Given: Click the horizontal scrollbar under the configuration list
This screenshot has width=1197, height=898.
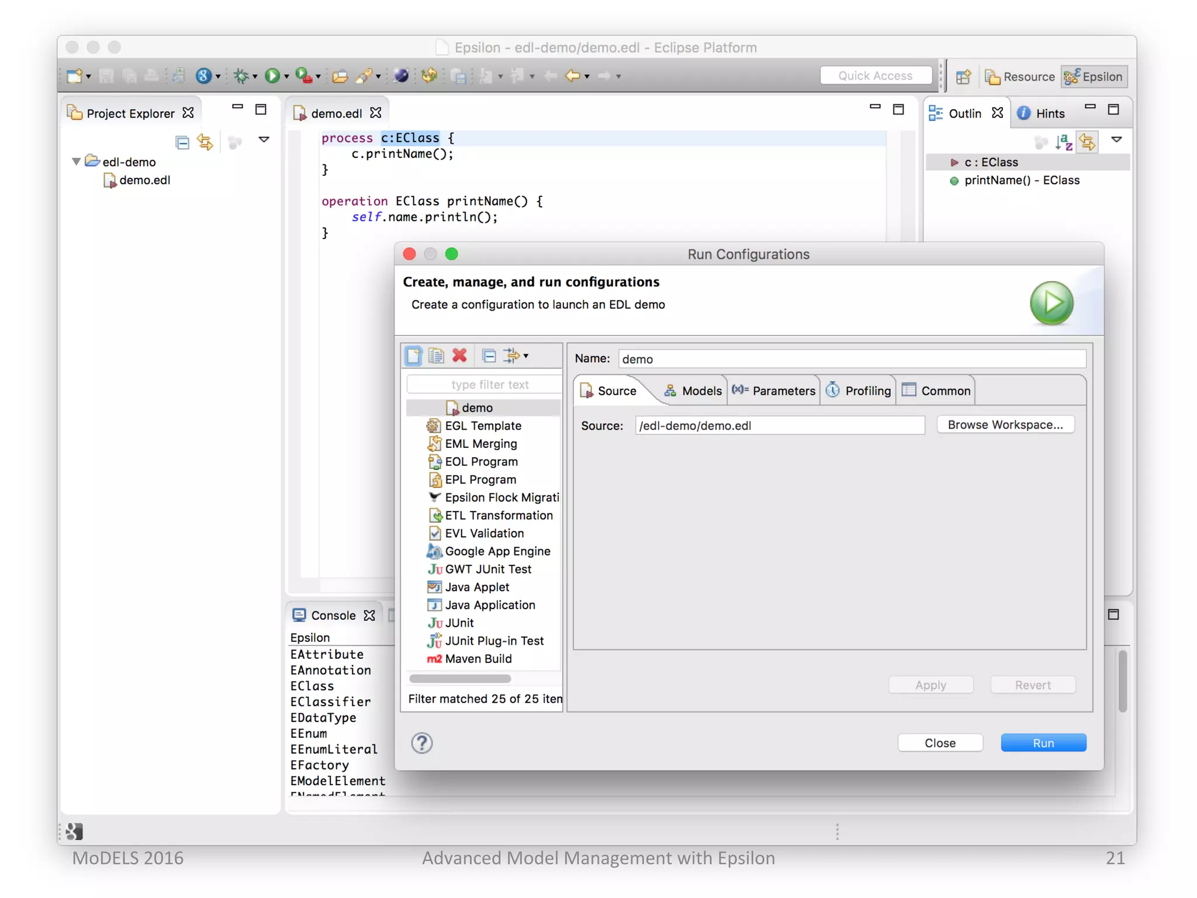Looking at the screenshot, I should coord(460,679).
